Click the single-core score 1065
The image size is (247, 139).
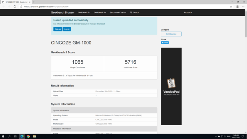(78, 62)
